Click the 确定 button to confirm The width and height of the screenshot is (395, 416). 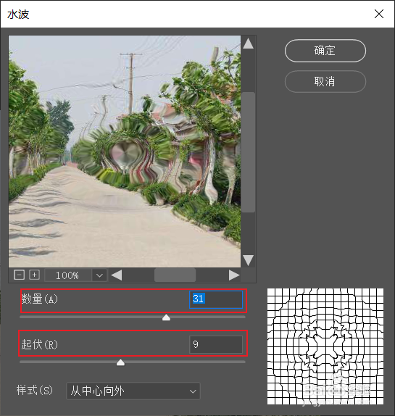coord(325,51)
